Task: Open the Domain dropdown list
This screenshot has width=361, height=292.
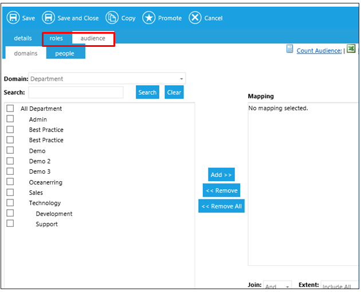Action: pyautogui.click(x=107, y=79)
